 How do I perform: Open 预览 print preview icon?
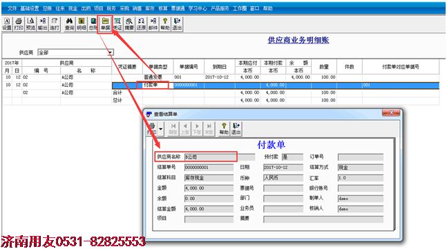pyautogui.click(x=30, y=24)
